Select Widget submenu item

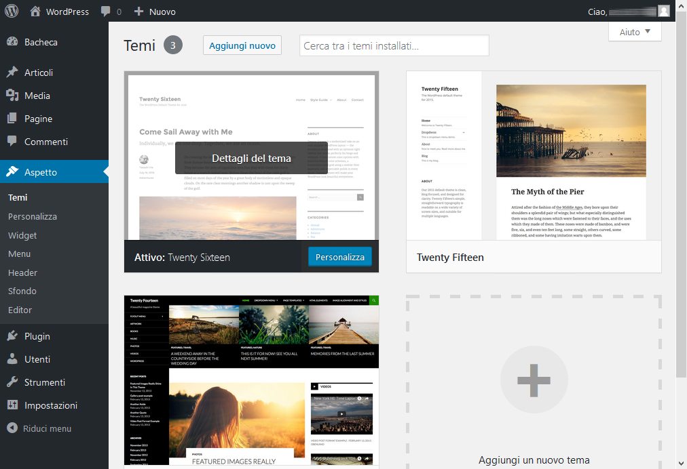click(x=22, y=235)
